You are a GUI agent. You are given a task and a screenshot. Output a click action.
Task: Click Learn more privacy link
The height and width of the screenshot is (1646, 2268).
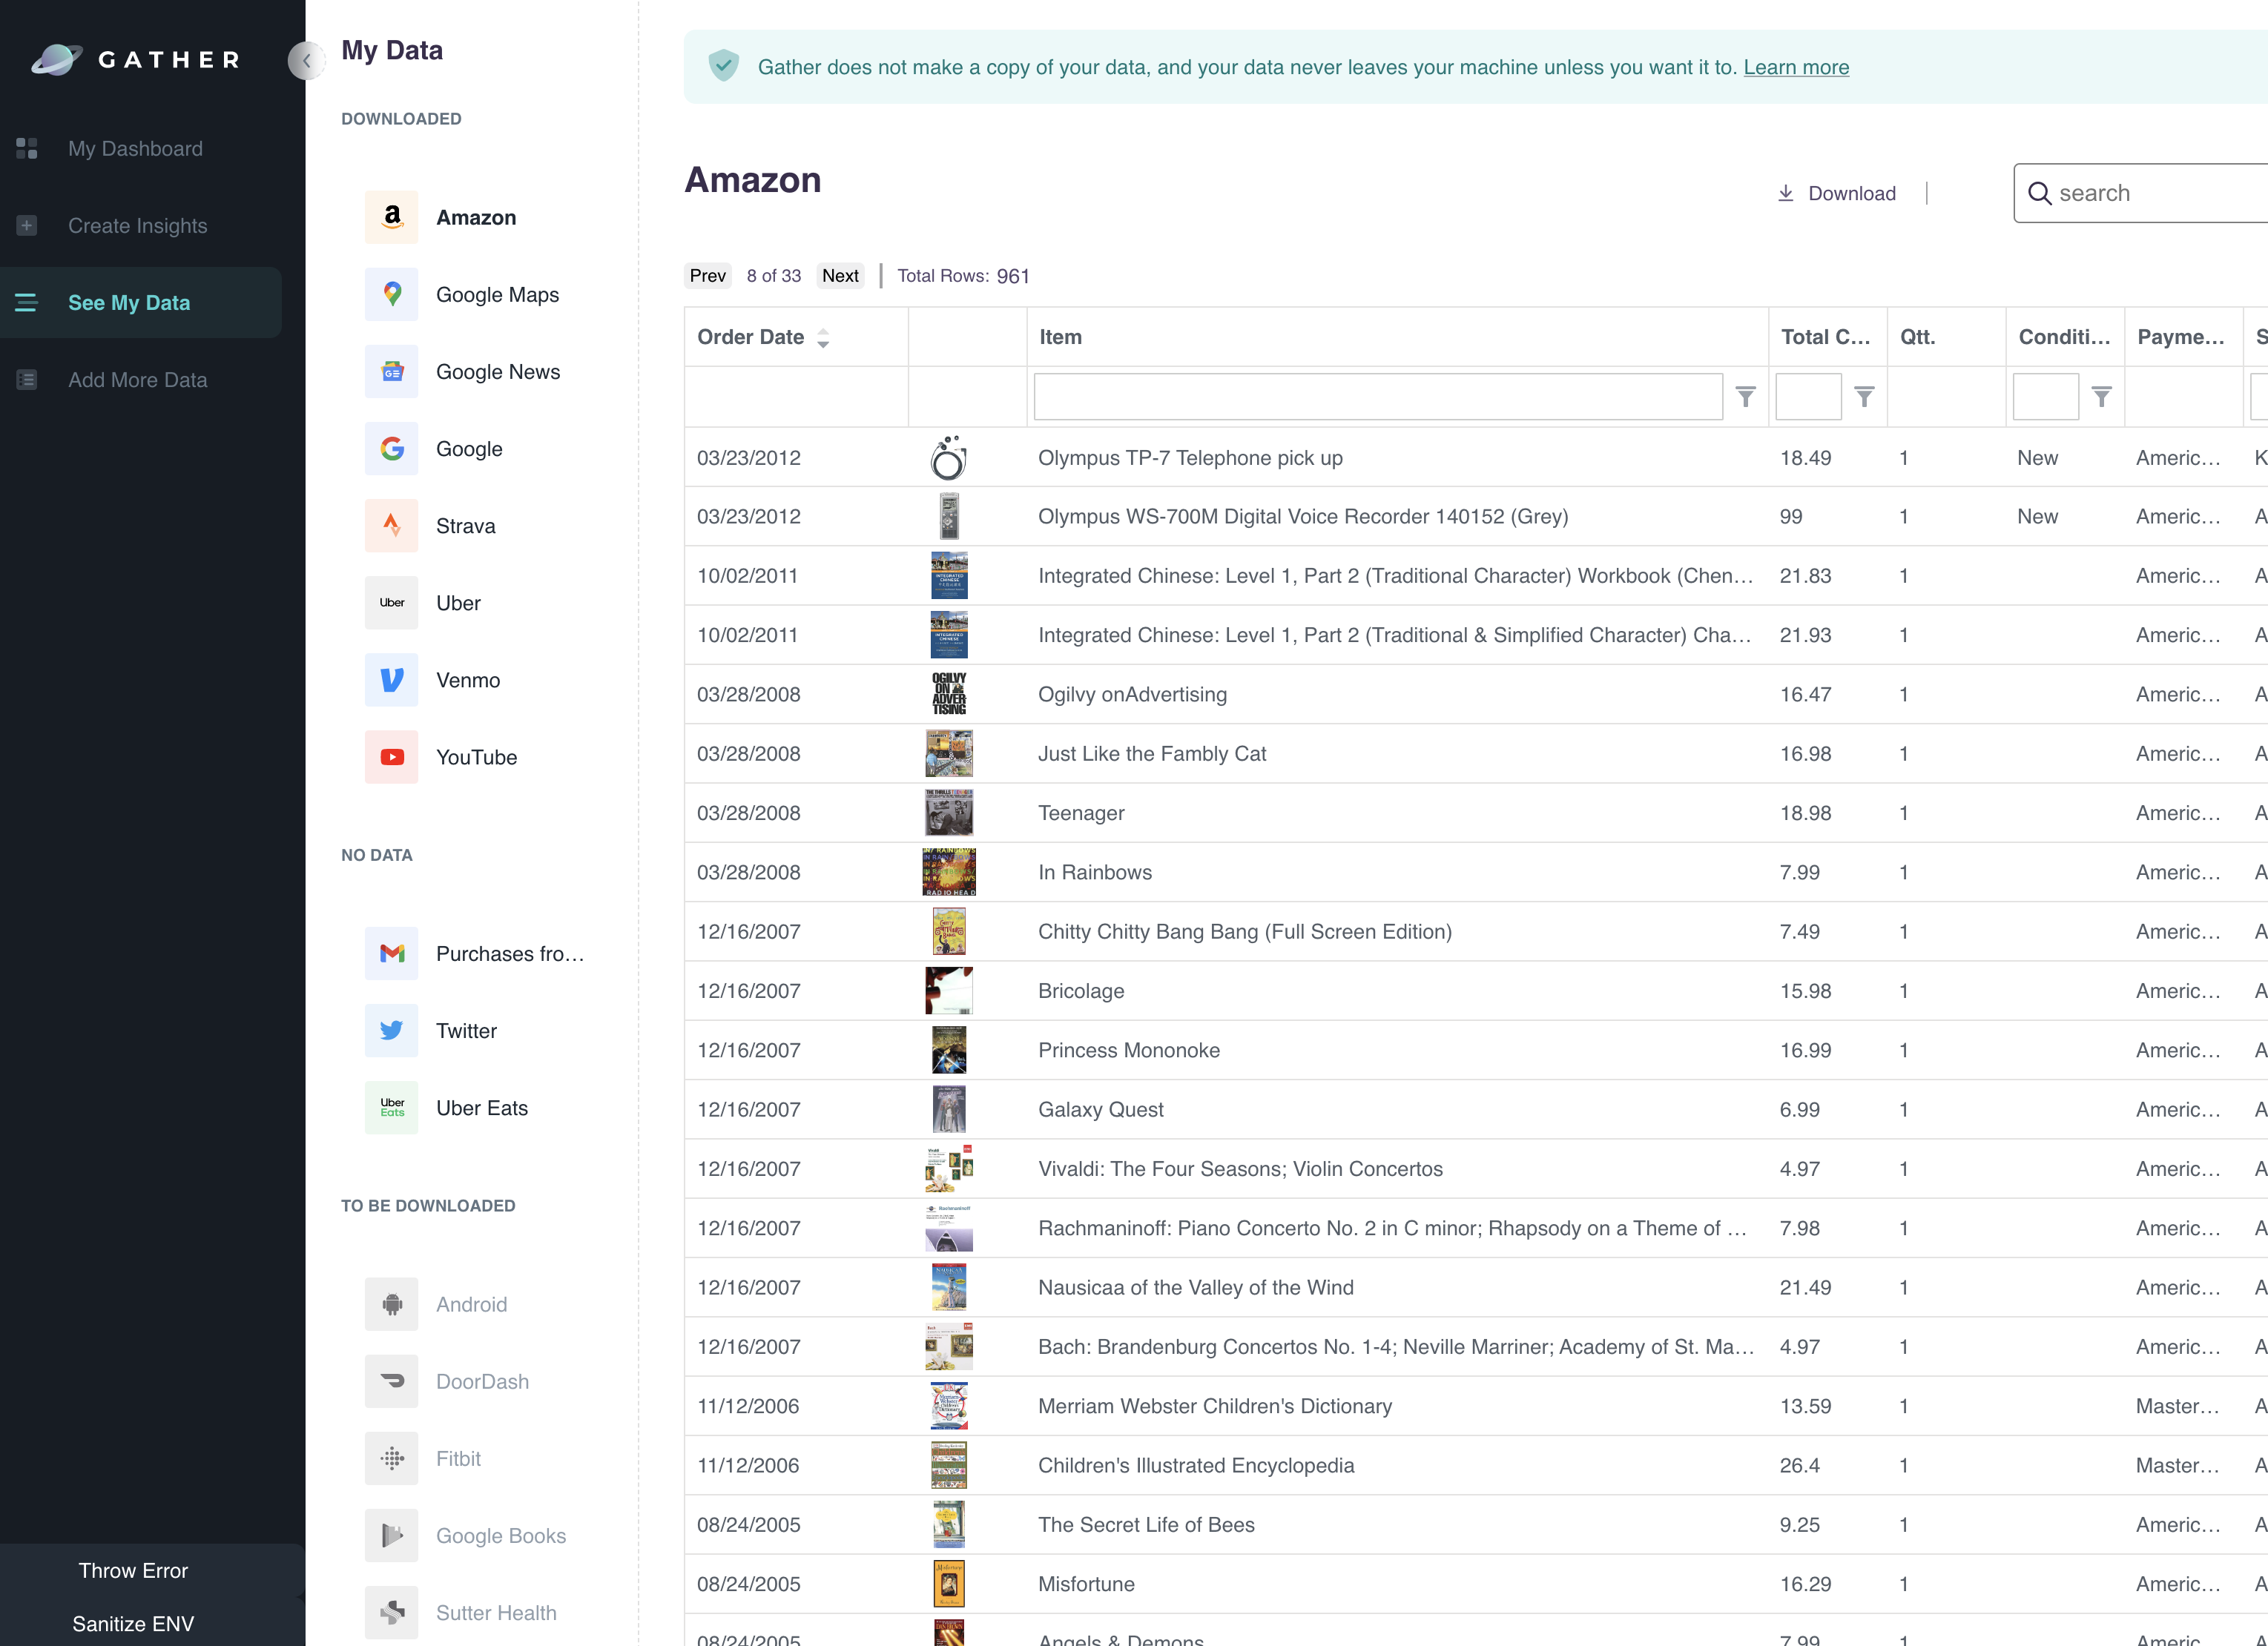(x=1796, y=67)
